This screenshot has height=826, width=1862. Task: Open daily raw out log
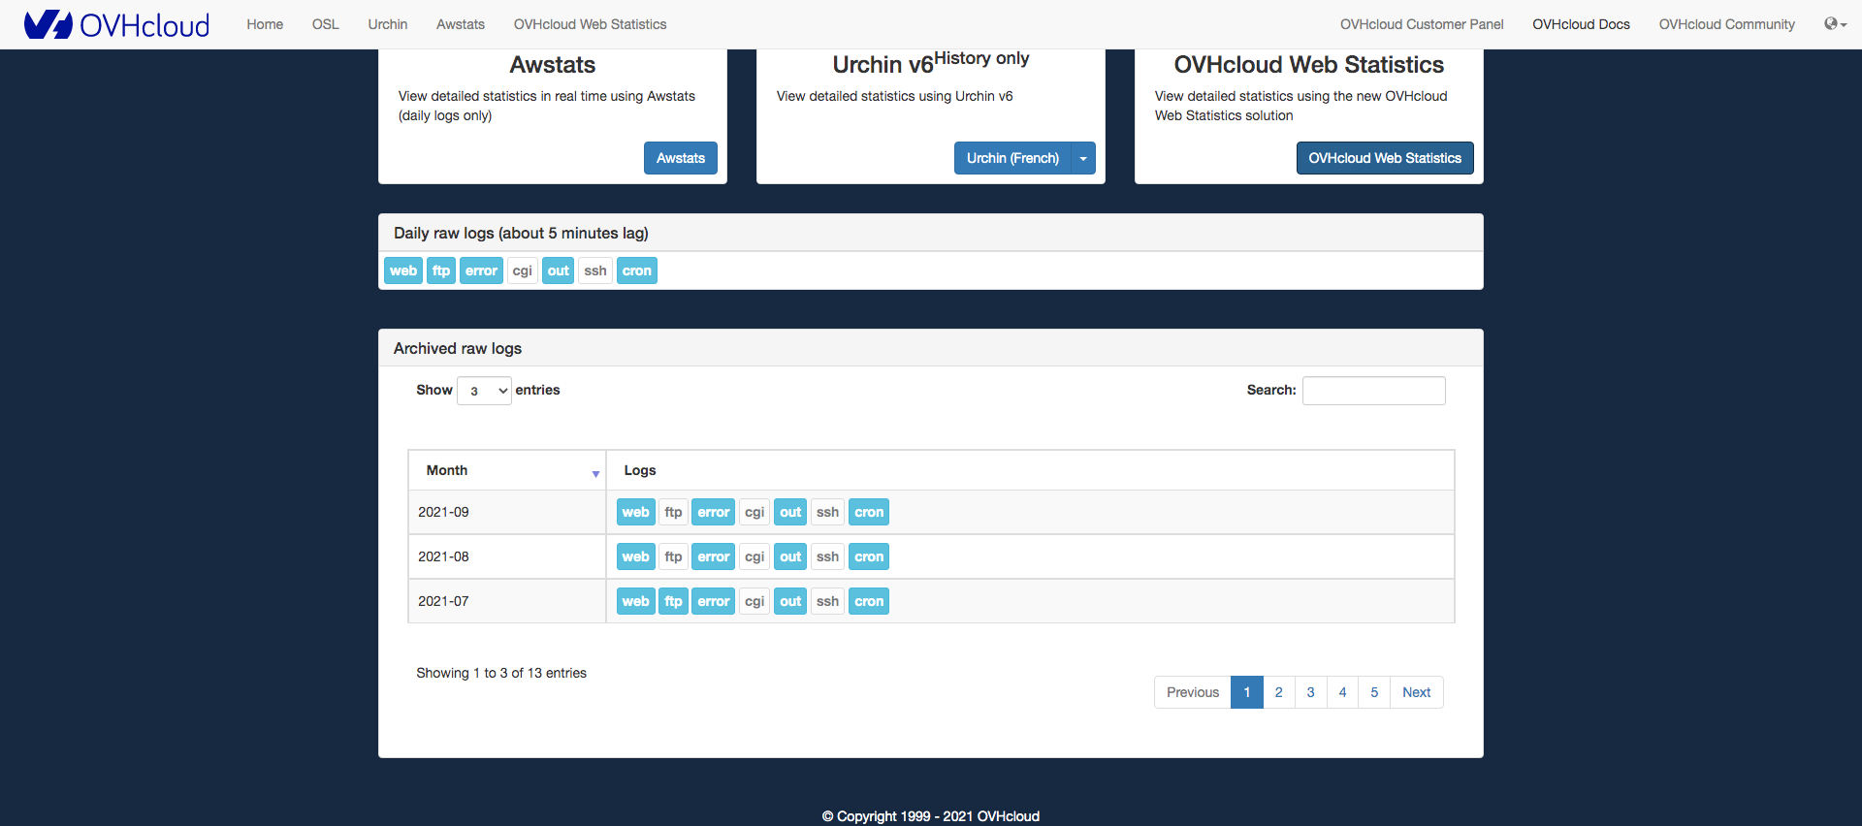point(558,270)
